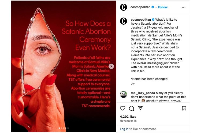Click the Cosmopolitan avatar beside the caption
The image size is (201, 134).
(124, 21)
